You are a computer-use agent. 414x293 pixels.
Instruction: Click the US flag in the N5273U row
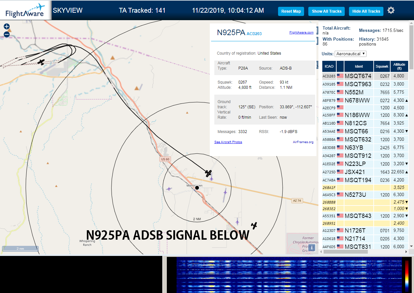pos(340,195)
